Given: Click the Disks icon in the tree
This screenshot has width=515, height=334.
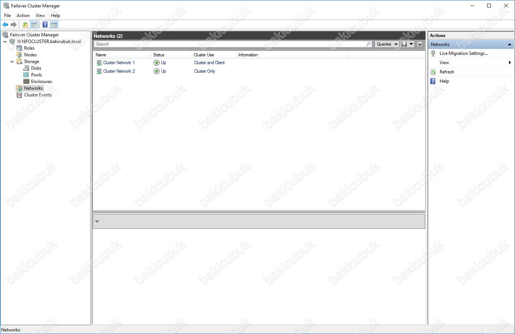Looking at the screenshot, I should coord(26,68).
